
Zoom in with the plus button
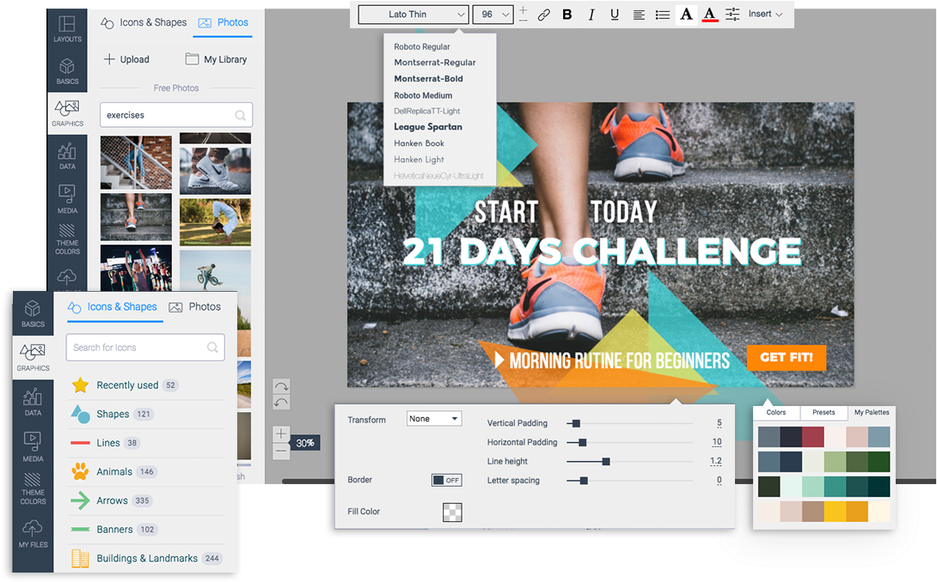[x=281, y=434]
